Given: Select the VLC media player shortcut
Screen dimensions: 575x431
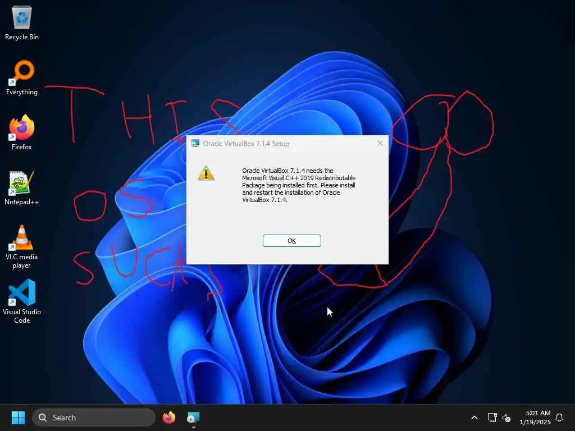Looking at the screenshot, I should point(22,247).
